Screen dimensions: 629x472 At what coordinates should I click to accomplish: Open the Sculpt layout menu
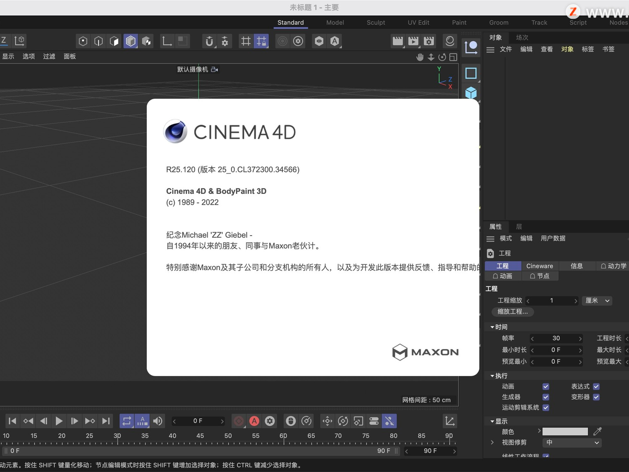[375, 23]
